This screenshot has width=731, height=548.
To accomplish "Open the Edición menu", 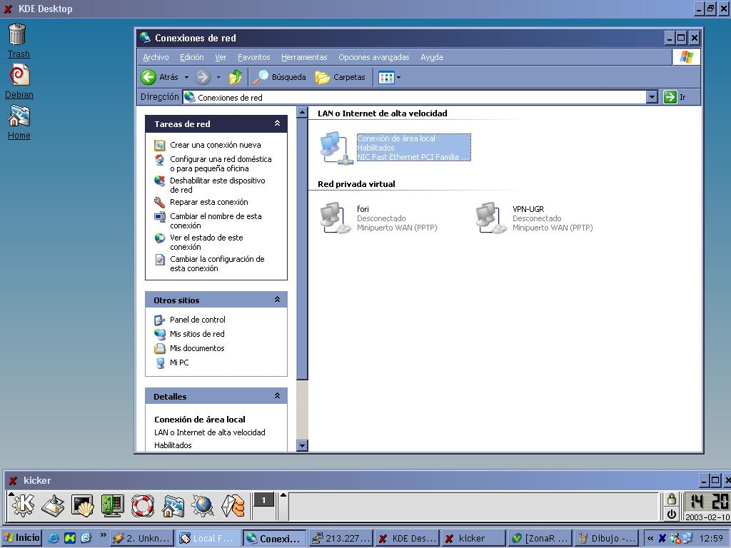I will 191,57.
